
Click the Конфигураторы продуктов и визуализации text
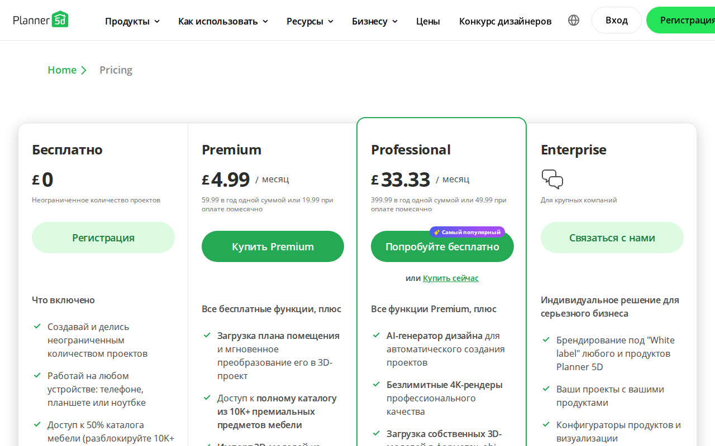point(618,432)
